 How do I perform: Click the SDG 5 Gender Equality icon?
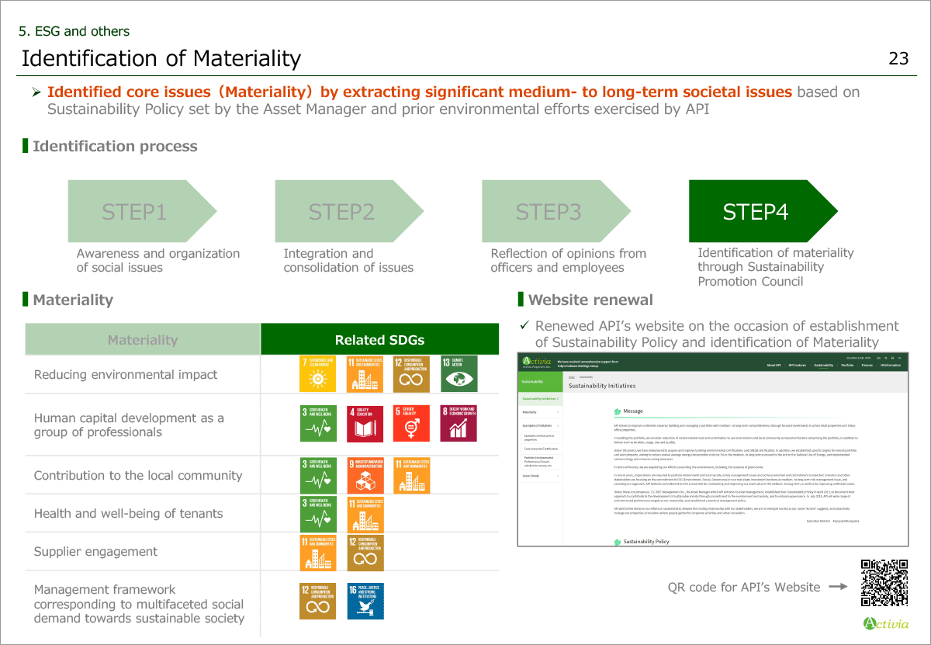click(x=412, y=423)
